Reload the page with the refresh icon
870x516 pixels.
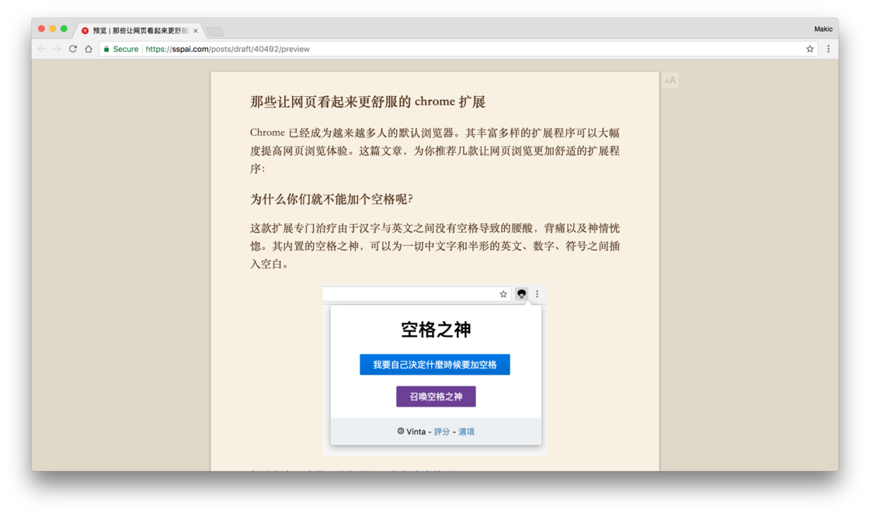coord(73,49)
